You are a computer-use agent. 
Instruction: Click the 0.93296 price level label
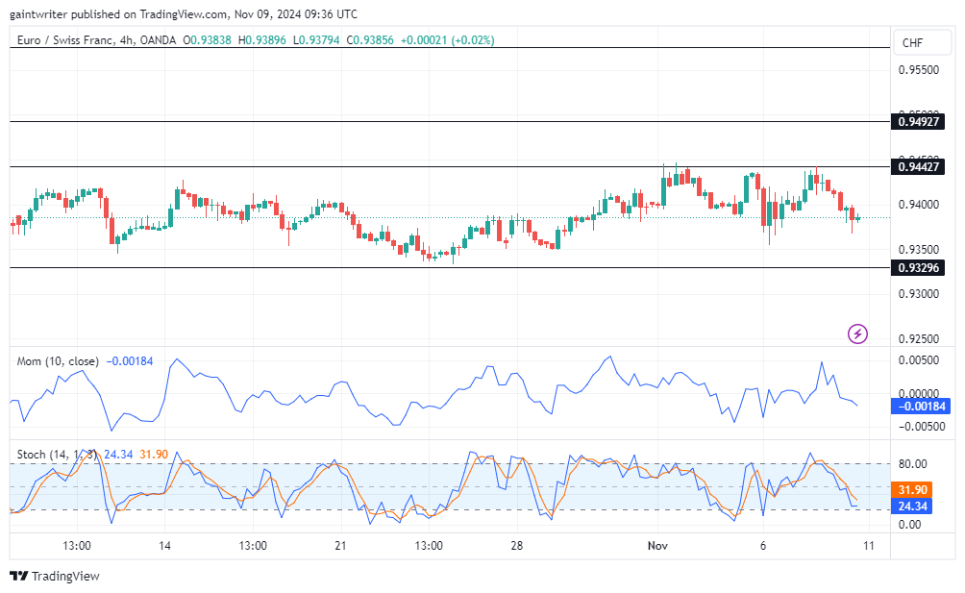[918, 267]
